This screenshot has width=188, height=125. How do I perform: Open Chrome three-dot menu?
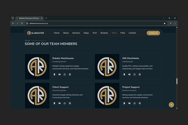(x=175, y=23)
